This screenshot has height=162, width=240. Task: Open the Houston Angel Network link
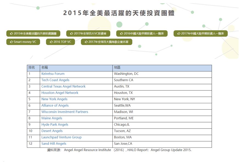[x=60, y=93]
